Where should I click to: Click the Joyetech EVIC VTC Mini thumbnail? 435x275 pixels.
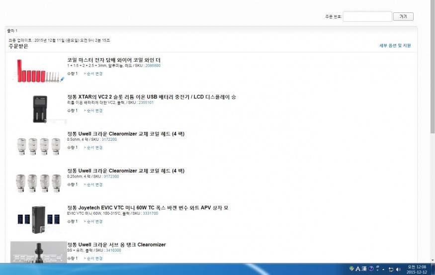38,219
